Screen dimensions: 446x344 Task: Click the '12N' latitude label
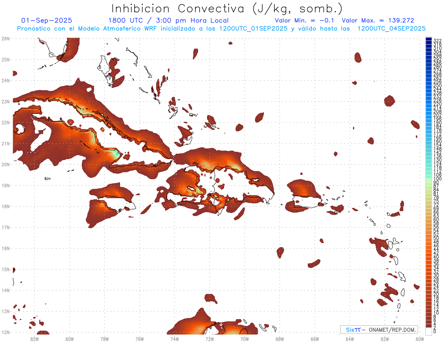coord(5,332)
